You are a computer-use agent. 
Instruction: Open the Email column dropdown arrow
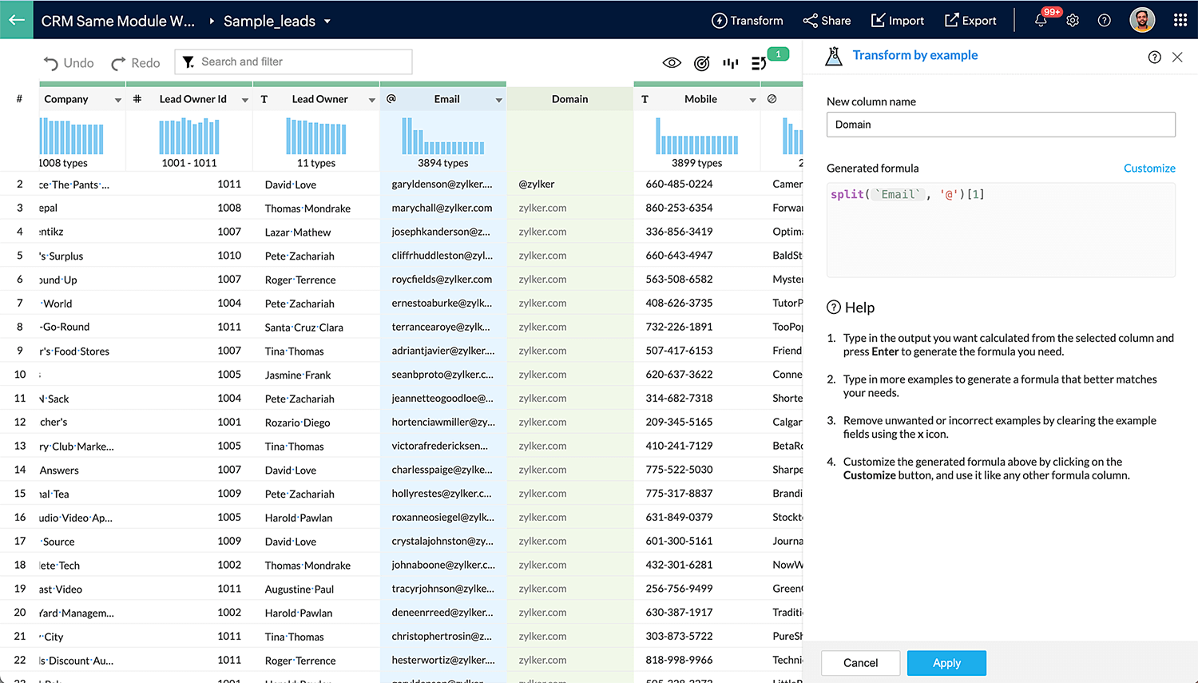coord(498,100)
